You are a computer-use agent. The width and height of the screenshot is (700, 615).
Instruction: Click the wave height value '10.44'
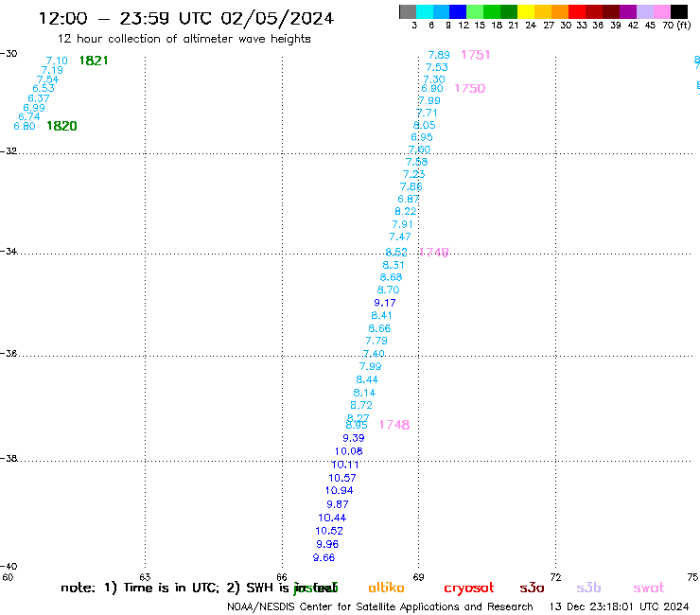pos(332,518)
